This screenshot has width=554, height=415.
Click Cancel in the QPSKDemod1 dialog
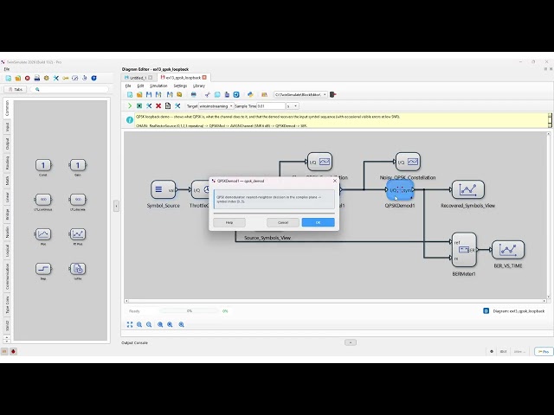pos(283,223)
